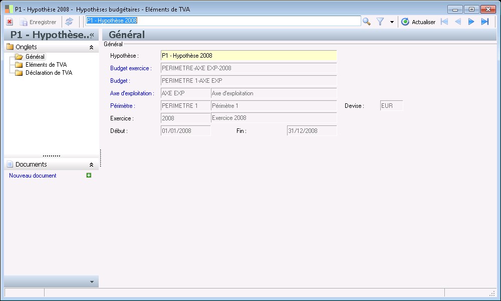Click the Budget exercice field
Image resolution: width=501 pixels, height=301 pixels.
coord(248,68)
